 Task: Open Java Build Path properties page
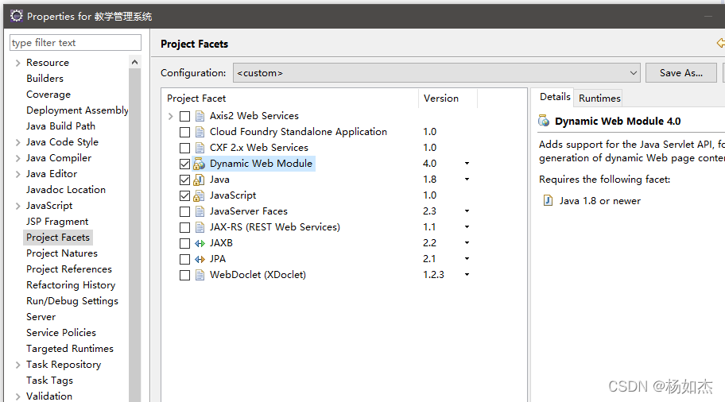tap(60, 126)
